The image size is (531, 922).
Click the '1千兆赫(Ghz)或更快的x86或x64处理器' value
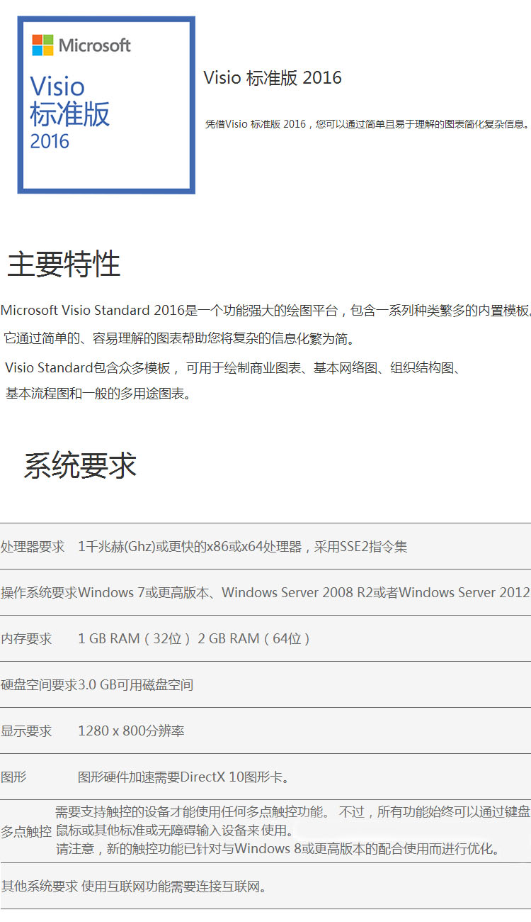coord(243,547)
